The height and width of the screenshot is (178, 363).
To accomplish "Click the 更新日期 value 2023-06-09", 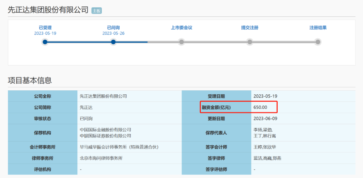I will [265, 119].
